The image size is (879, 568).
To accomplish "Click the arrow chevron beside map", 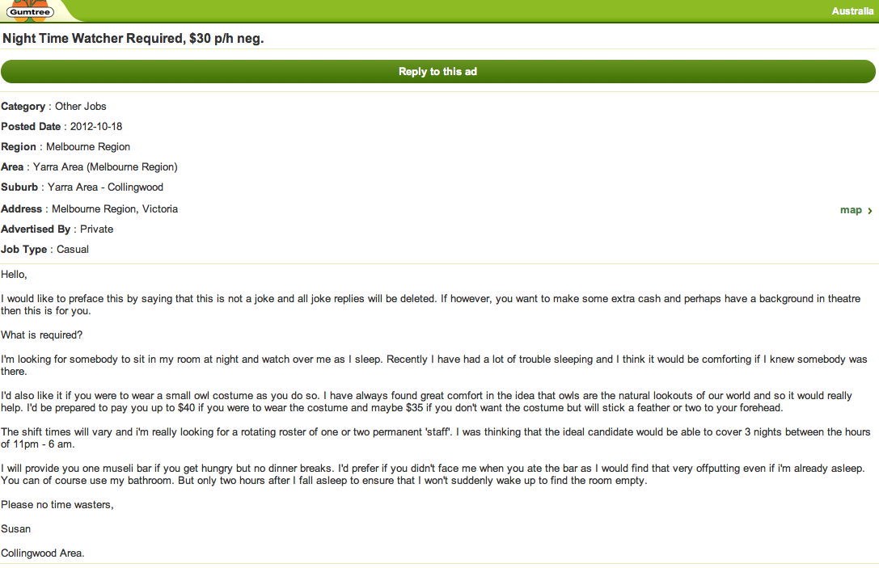I will tap(869, 211).
